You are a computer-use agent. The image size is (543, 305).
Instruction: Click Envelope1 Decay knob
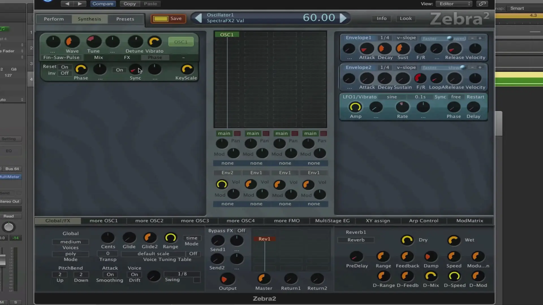coord(385,49)
